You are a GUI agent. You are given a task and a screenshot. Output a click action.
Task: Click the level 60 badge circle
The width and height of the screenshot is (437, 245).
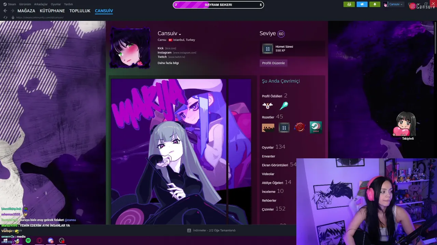281,34
